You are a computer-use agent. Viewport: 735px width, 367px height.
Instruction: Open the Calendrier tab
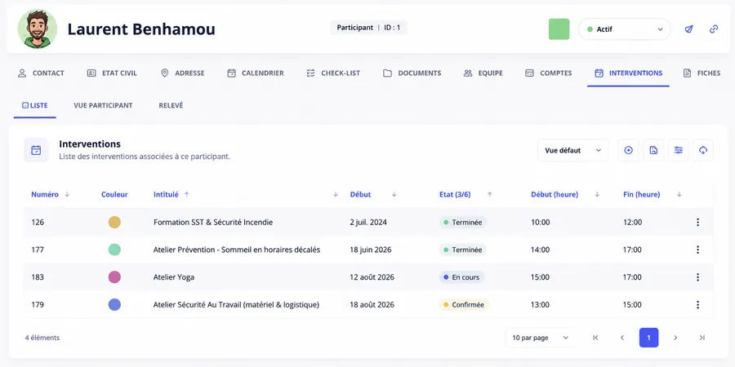pyautogui.click(x=256, y=73)
